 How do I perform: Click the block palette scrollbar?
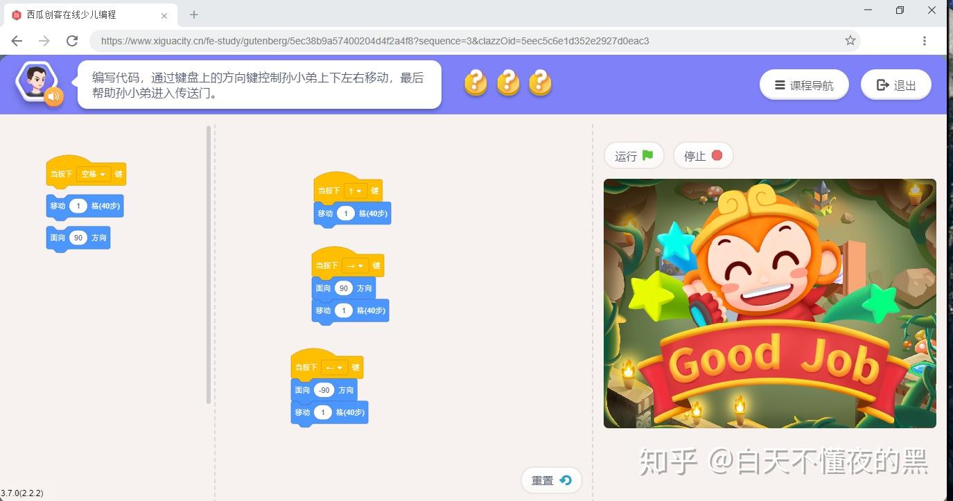pyautogui.click(x=209, y=264)
